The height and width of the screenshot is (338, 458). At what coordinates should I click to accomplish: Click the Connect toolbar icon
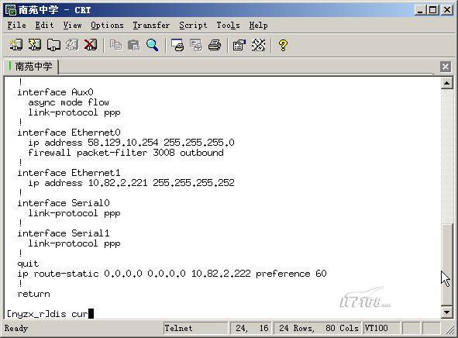click(x=15, y=45)
